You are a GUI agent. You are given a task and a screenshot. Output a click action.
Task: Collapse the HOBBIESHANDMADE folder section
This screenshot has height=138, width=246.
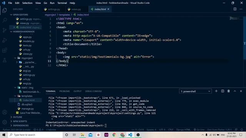[x=11, y=31]
